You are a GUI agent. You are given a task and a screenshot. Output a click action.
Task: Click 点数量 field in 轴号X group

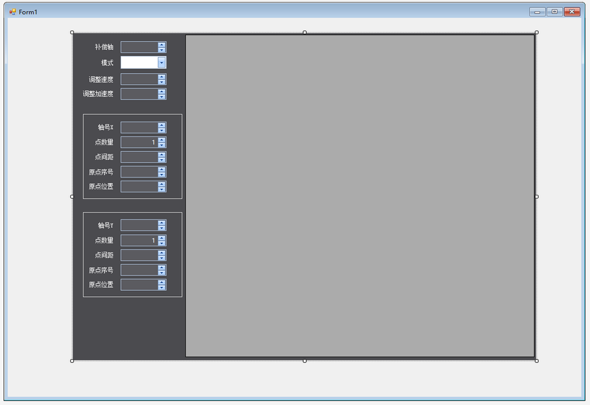140,142
